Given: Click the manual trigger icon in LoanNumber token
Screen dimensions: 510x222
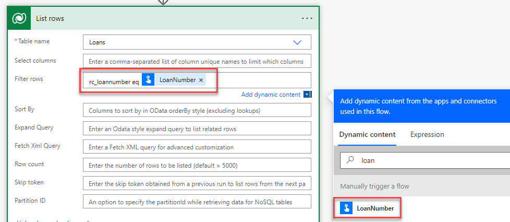Looking at the screenshot, I should (x=148, y=80).
